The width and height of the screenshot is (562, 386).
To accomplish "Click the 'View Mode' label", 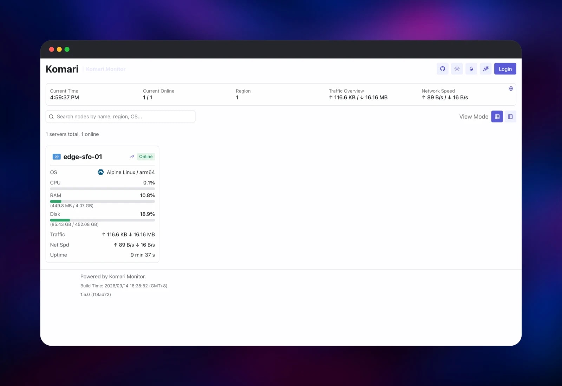I will click(x=474, y=117).
